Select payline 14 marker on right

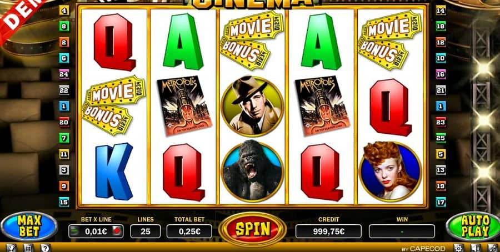[x=441, y=11]
